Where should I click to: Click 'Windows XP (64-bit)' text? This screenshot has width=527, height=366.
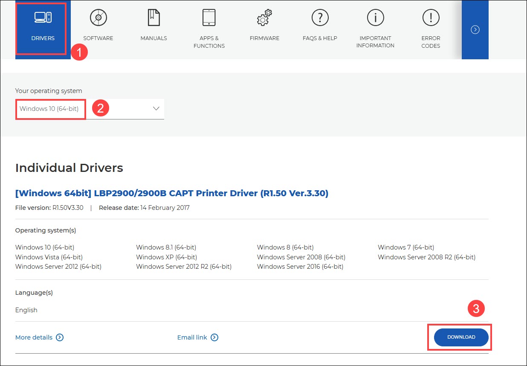point(166,257)
